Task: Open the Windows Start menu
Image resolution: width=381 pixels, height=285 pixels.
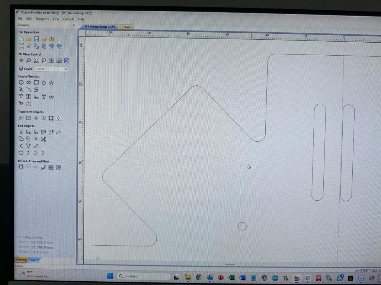Action: 110,276
